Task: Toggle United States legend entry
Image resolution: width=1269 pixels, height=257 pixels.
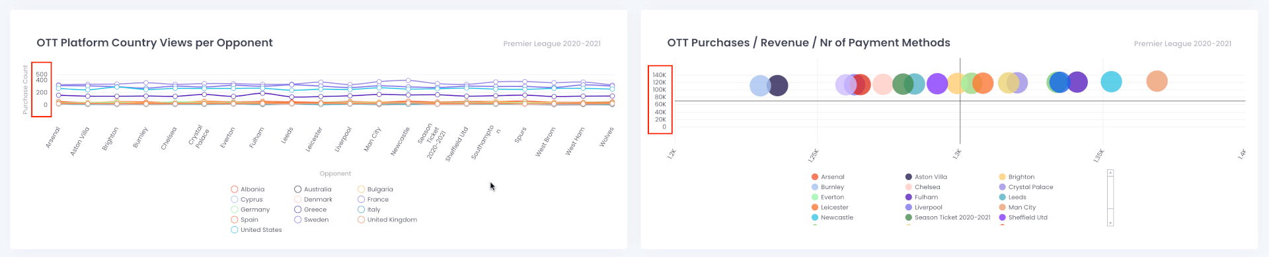Action: 256,230
